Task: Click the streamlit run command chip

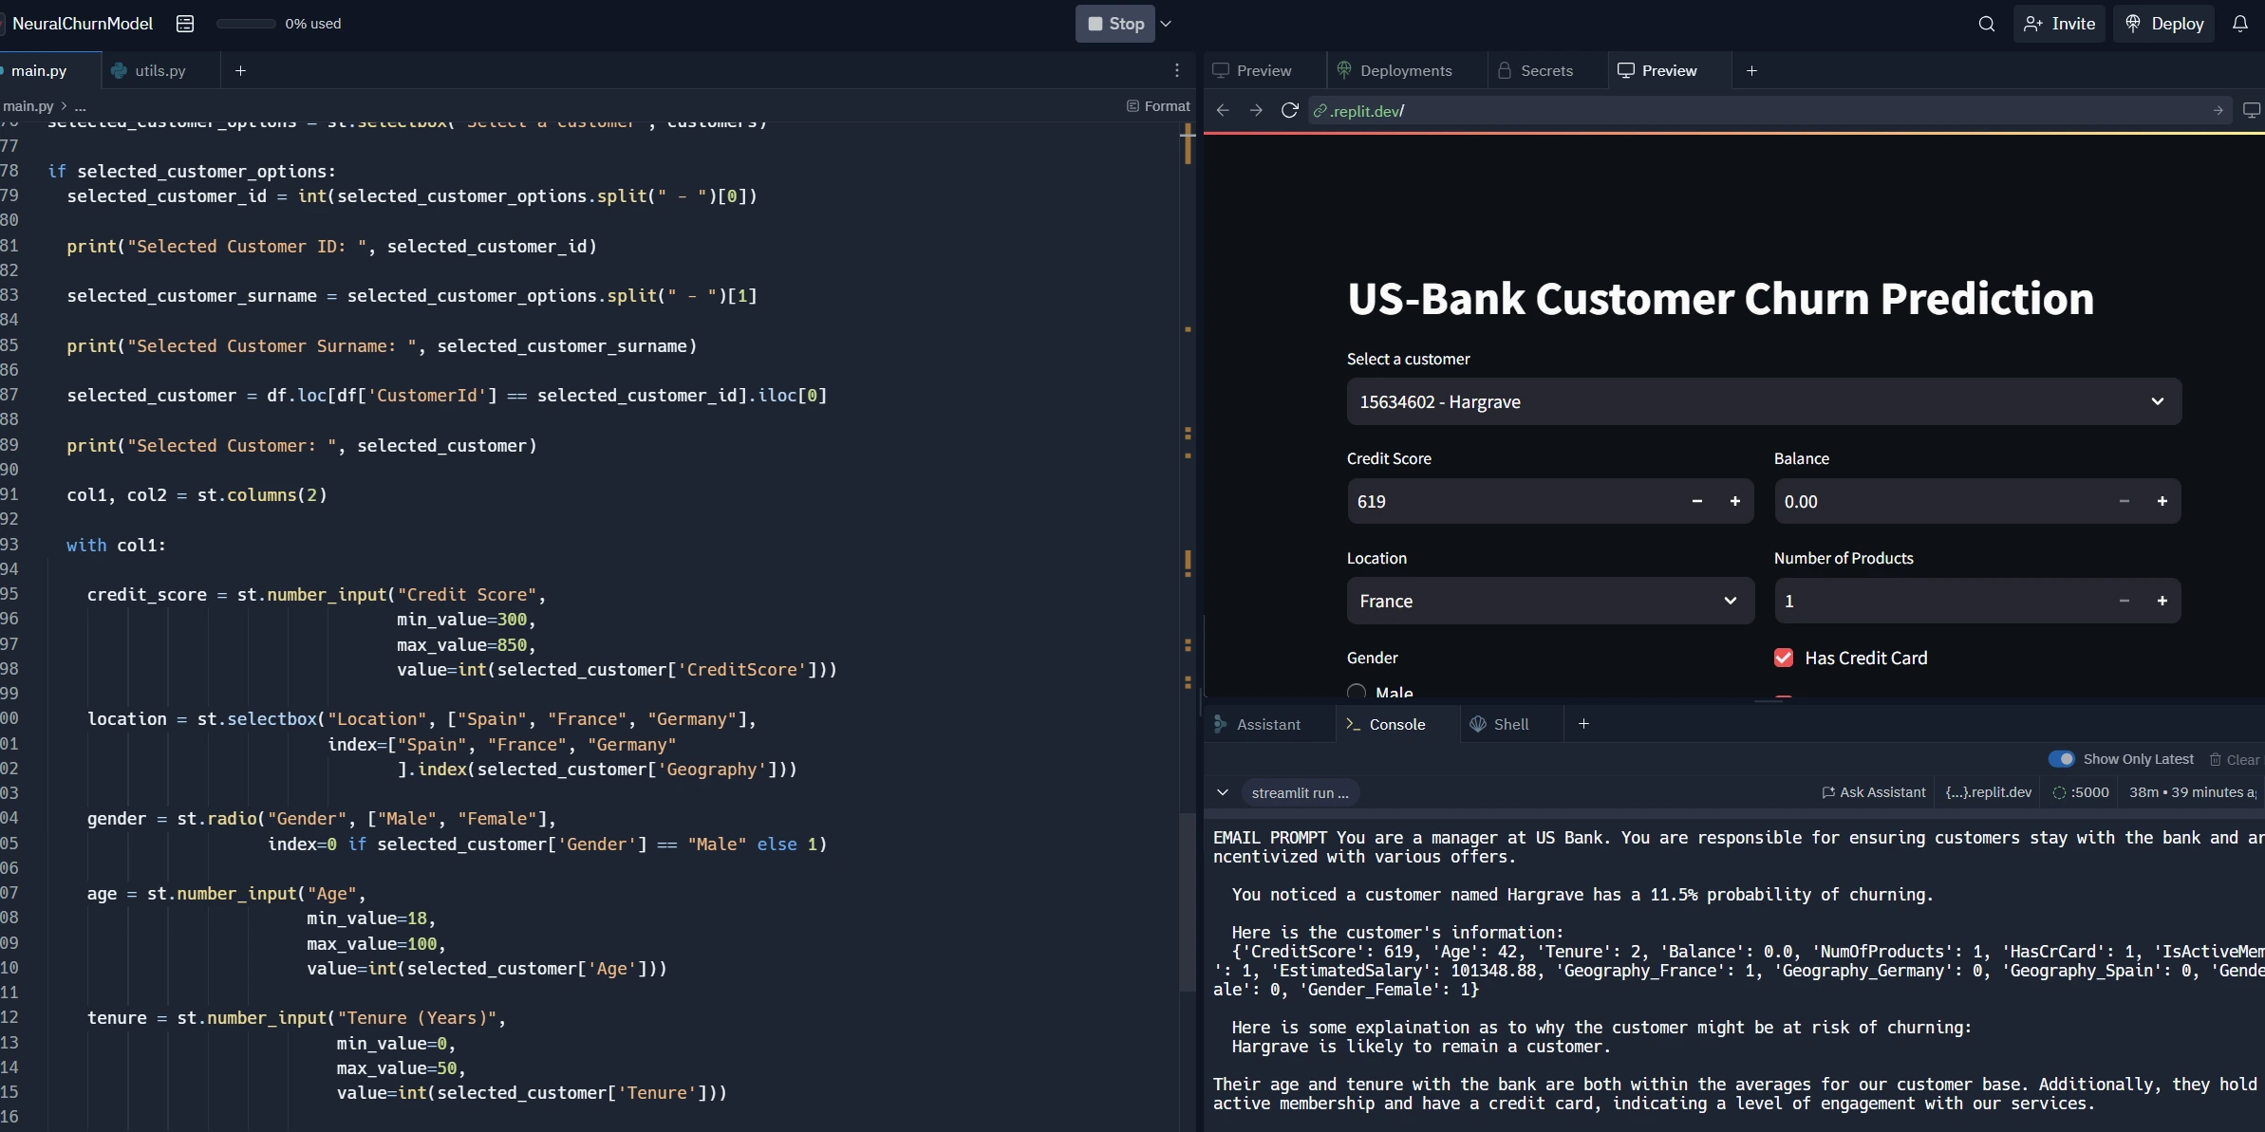Action: coord(1300,792)
